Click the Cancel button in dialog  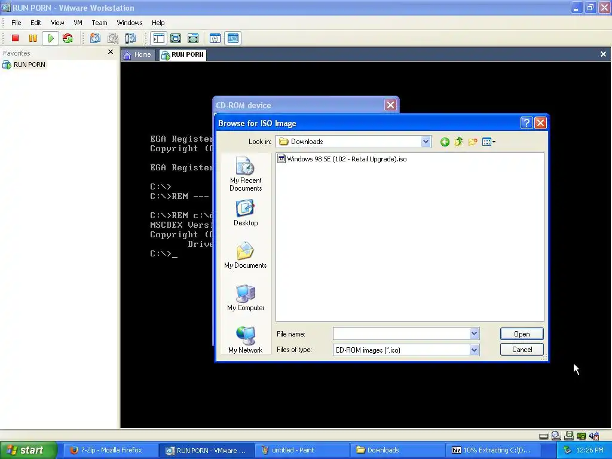coord(521,350)
